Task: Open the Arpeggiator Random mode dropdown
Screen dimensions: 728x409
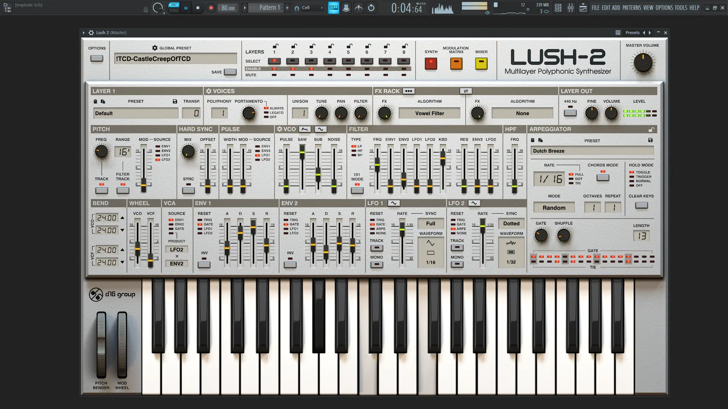Action: [554, 208]
